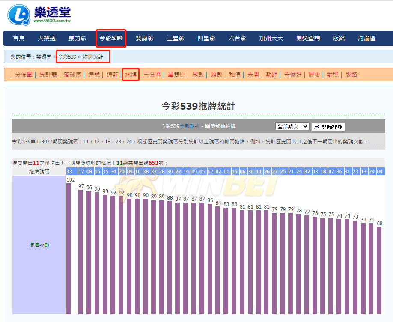
Task: Select the 拖牌 sub-tab
Action: [x=131, y=75]
